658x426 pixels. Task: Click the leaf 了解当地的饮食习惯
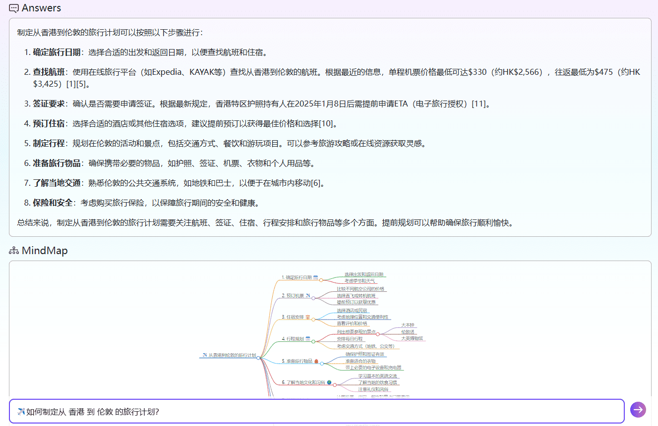[377, 383]
